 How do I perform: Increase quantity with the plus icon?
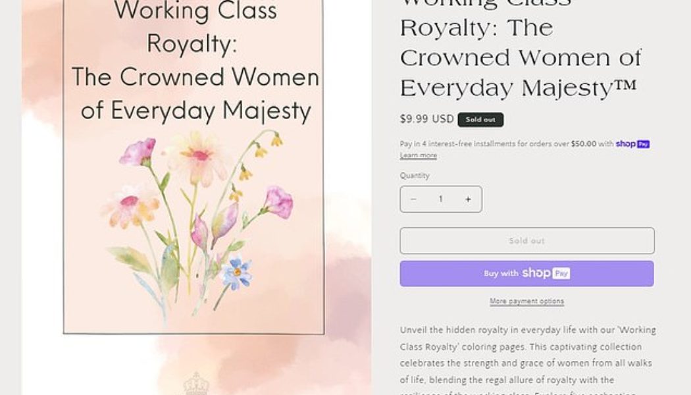[x=468, y=199]
